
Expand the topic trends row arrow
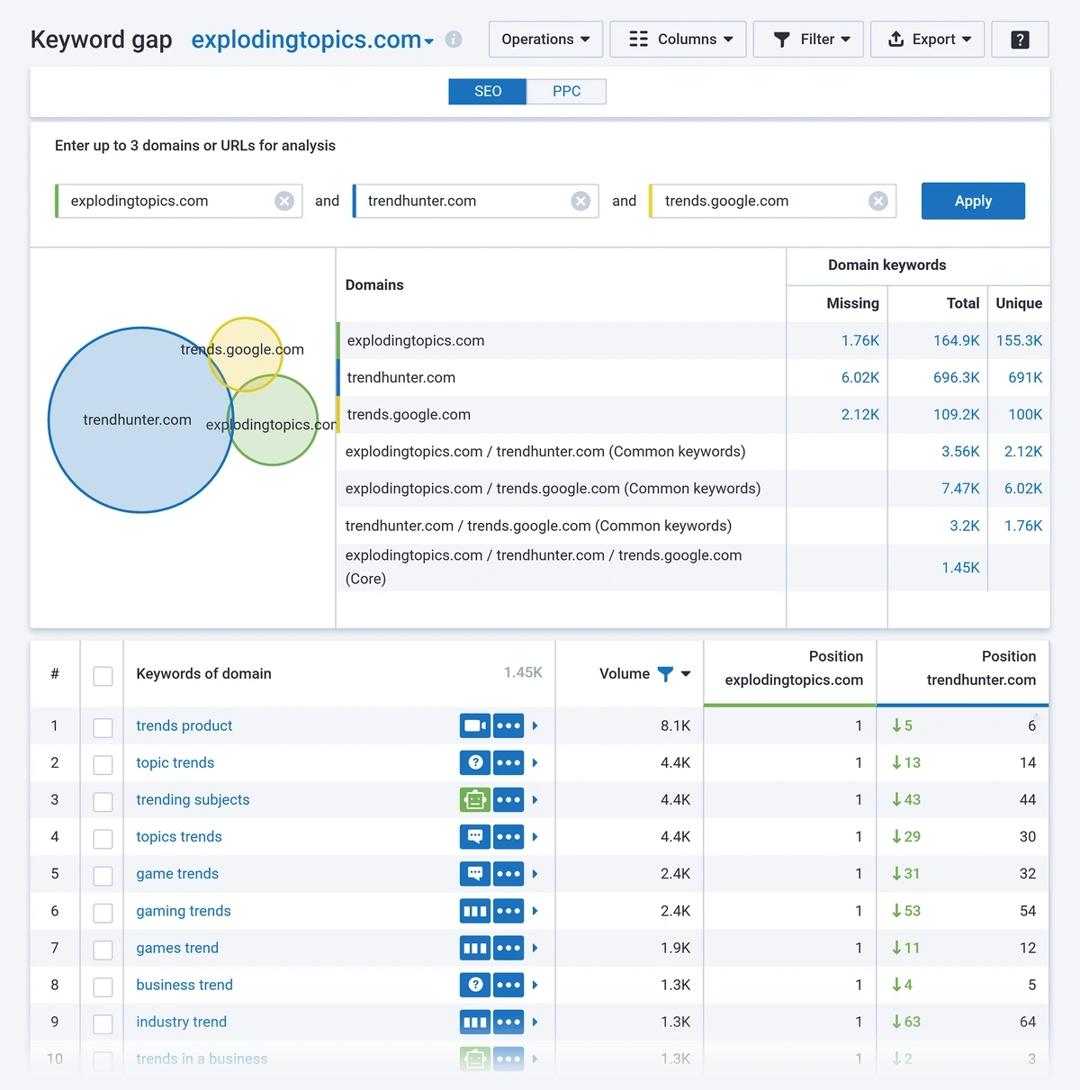click(x=535, y=762)
